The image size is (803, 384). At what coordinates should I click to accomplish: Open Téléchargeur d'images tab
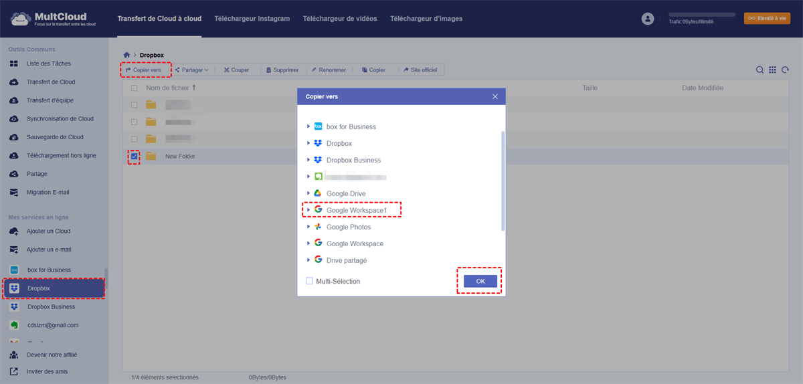(426, 19)
